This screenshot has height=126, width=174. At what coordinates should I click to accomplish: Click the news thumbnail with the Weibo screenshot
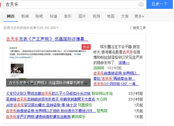click(x=48, y=65)
